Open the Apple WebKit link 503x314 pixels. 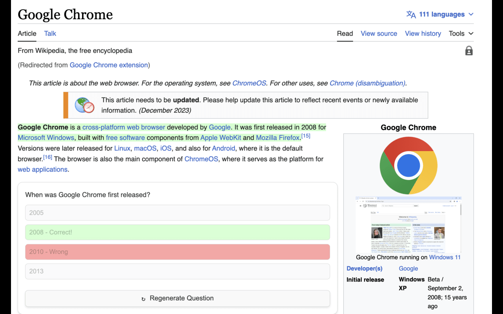(220, 138)
